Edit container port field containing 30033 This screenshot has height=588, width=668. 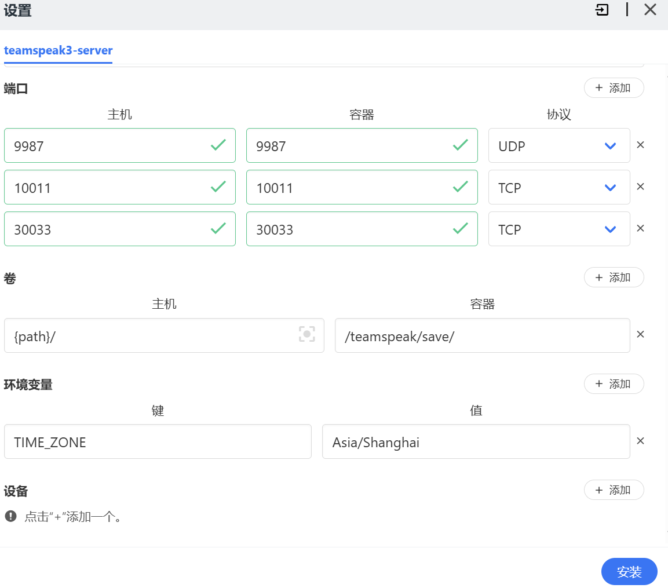click(362, 229)
